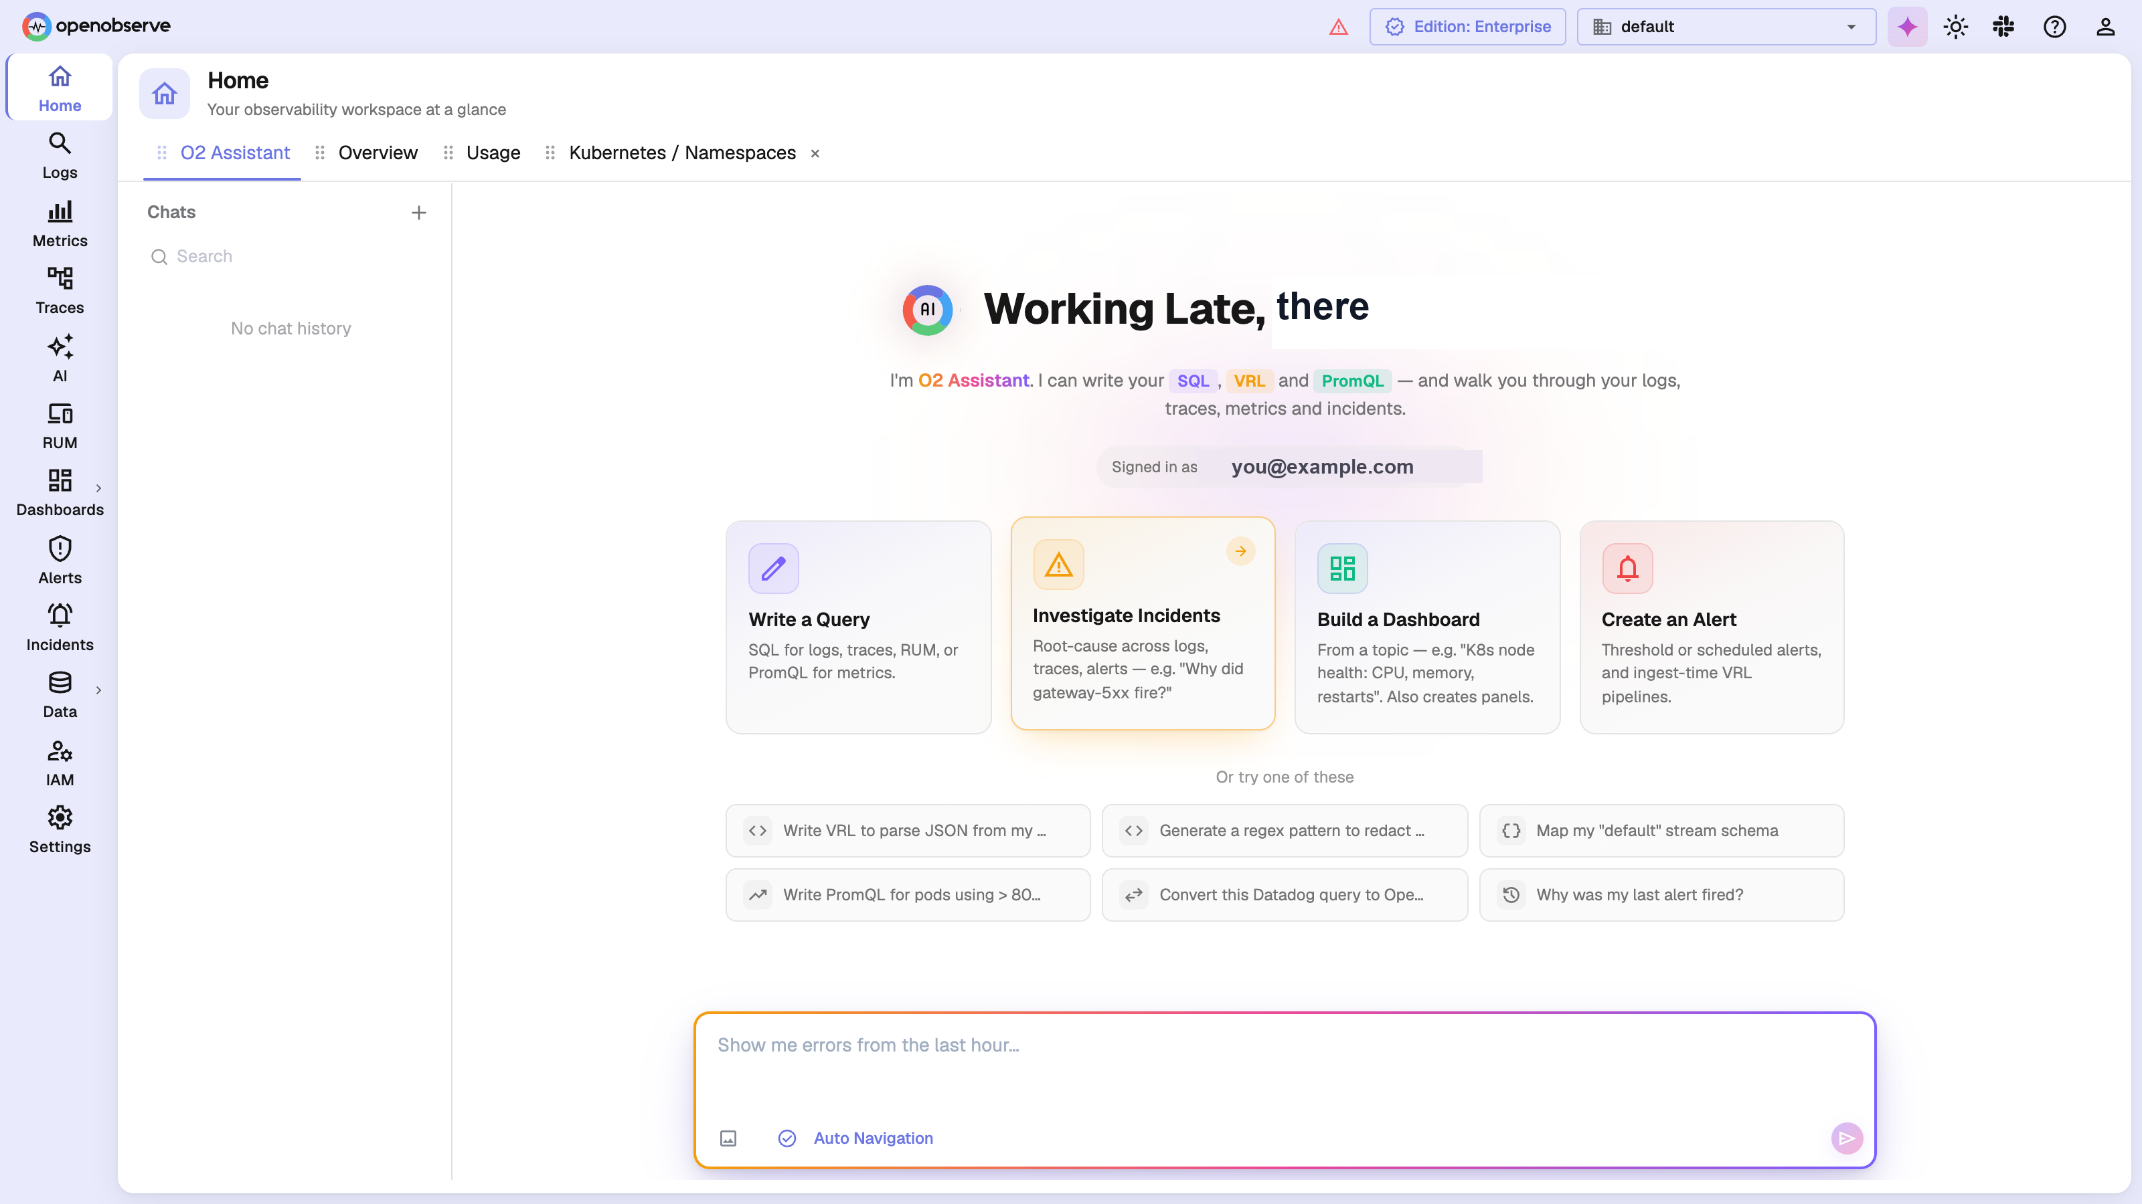This screenshot has height=1204, width=2142.
Task: Expand the Dashboards submenu chevron
Action: pos(98,488)
